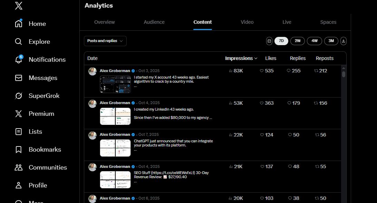The image size is (377, 203).
Task: Switch to the Spaces tab
Action: (328, 22)
